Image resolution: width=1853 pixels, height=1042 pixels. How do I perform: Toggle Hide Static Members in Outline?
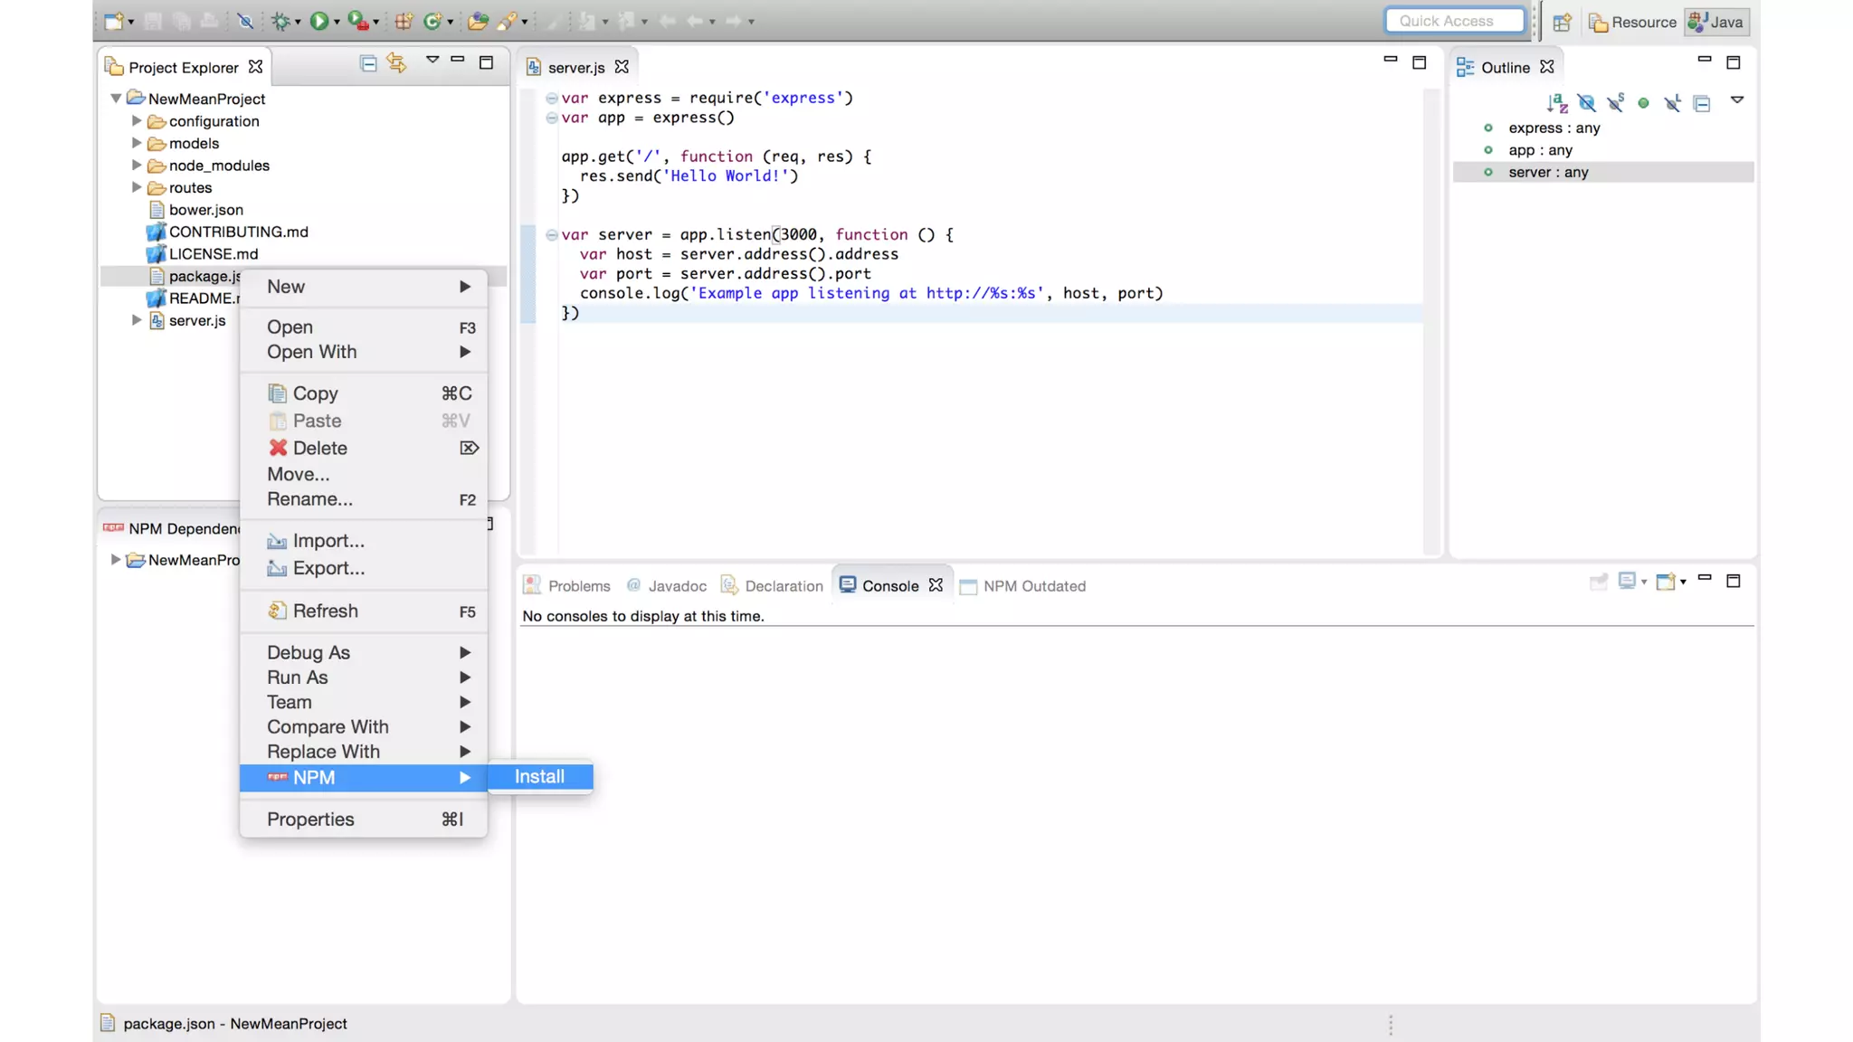[1615, 103]
